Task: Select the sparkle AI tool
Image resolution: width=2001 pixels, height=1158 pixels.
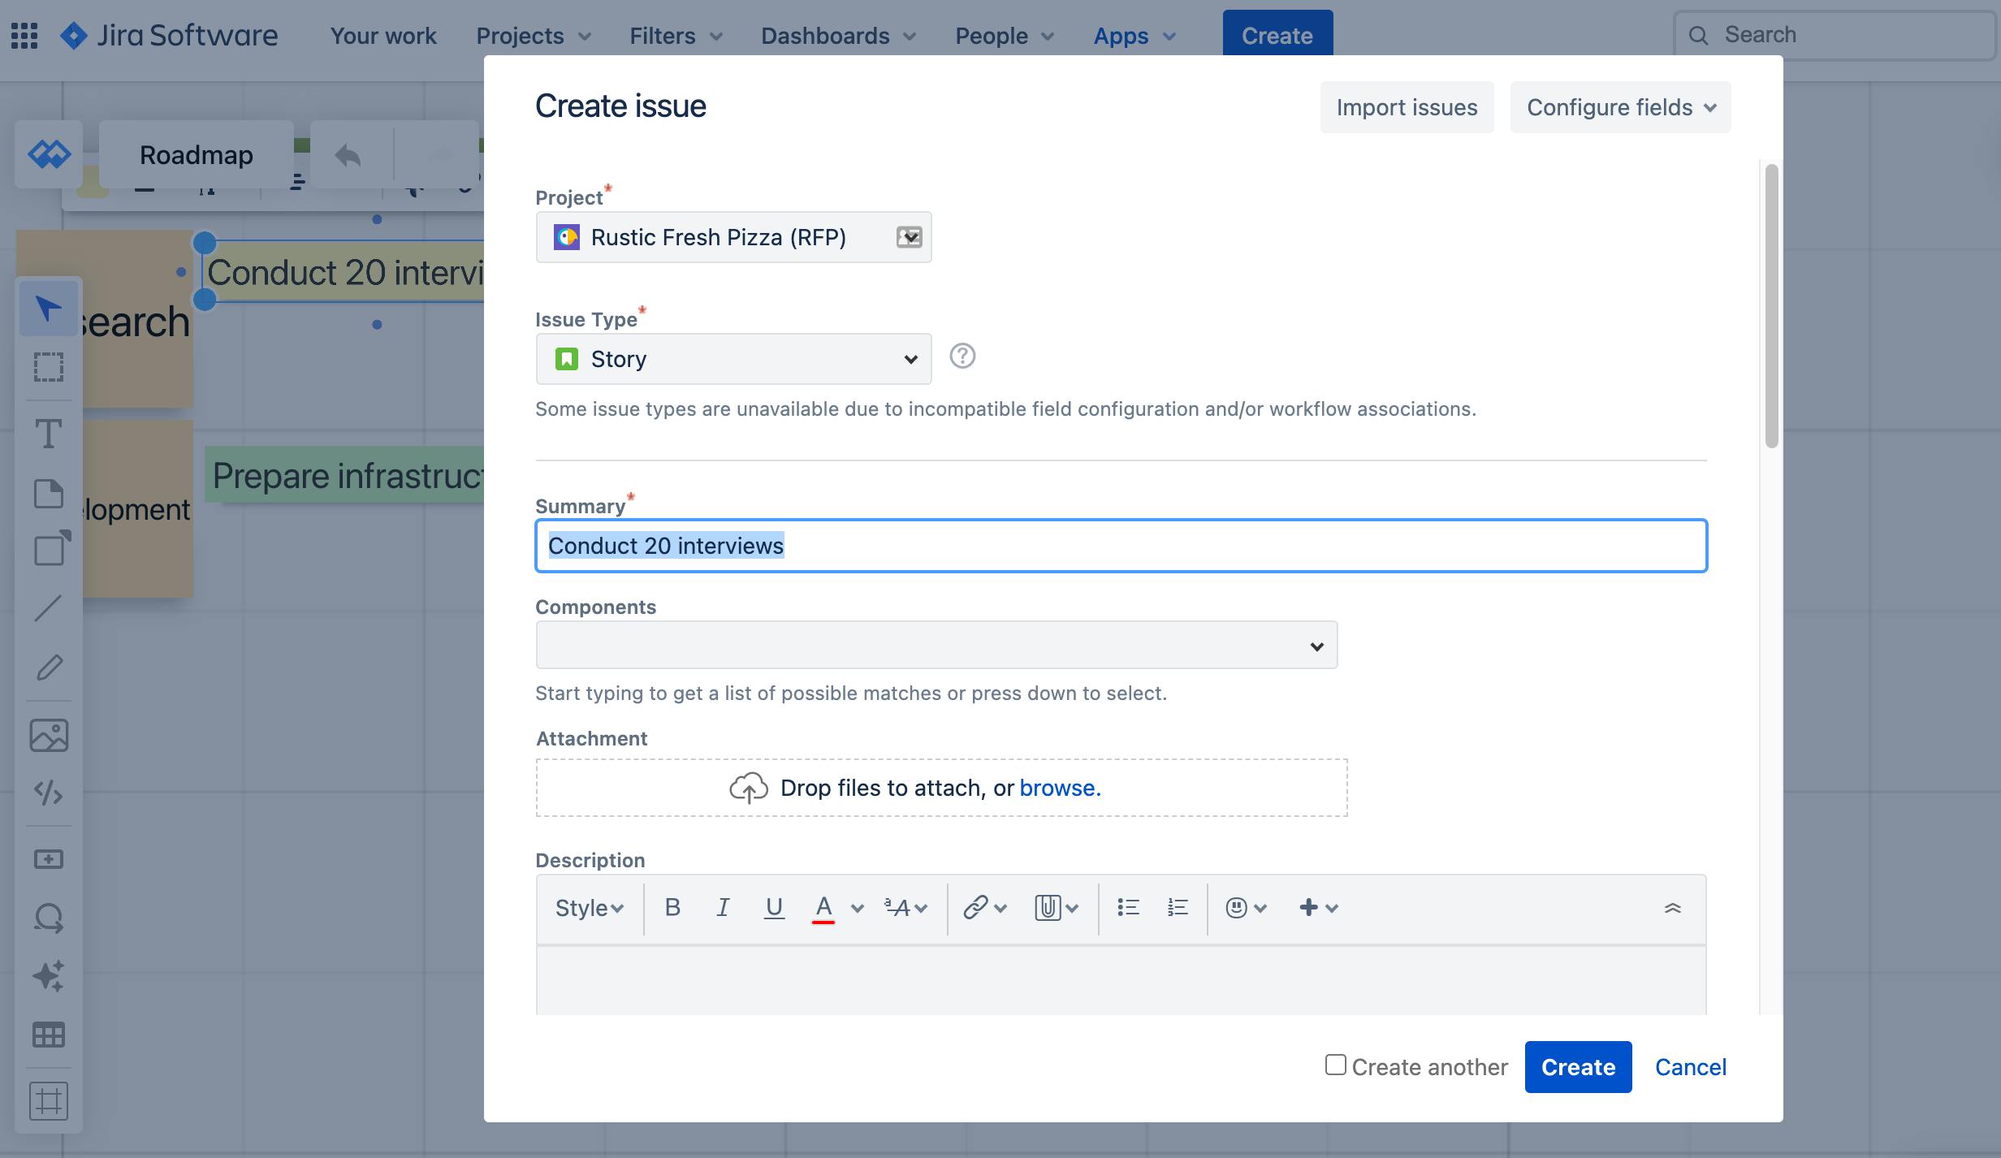Action: [x=49, y=975]
